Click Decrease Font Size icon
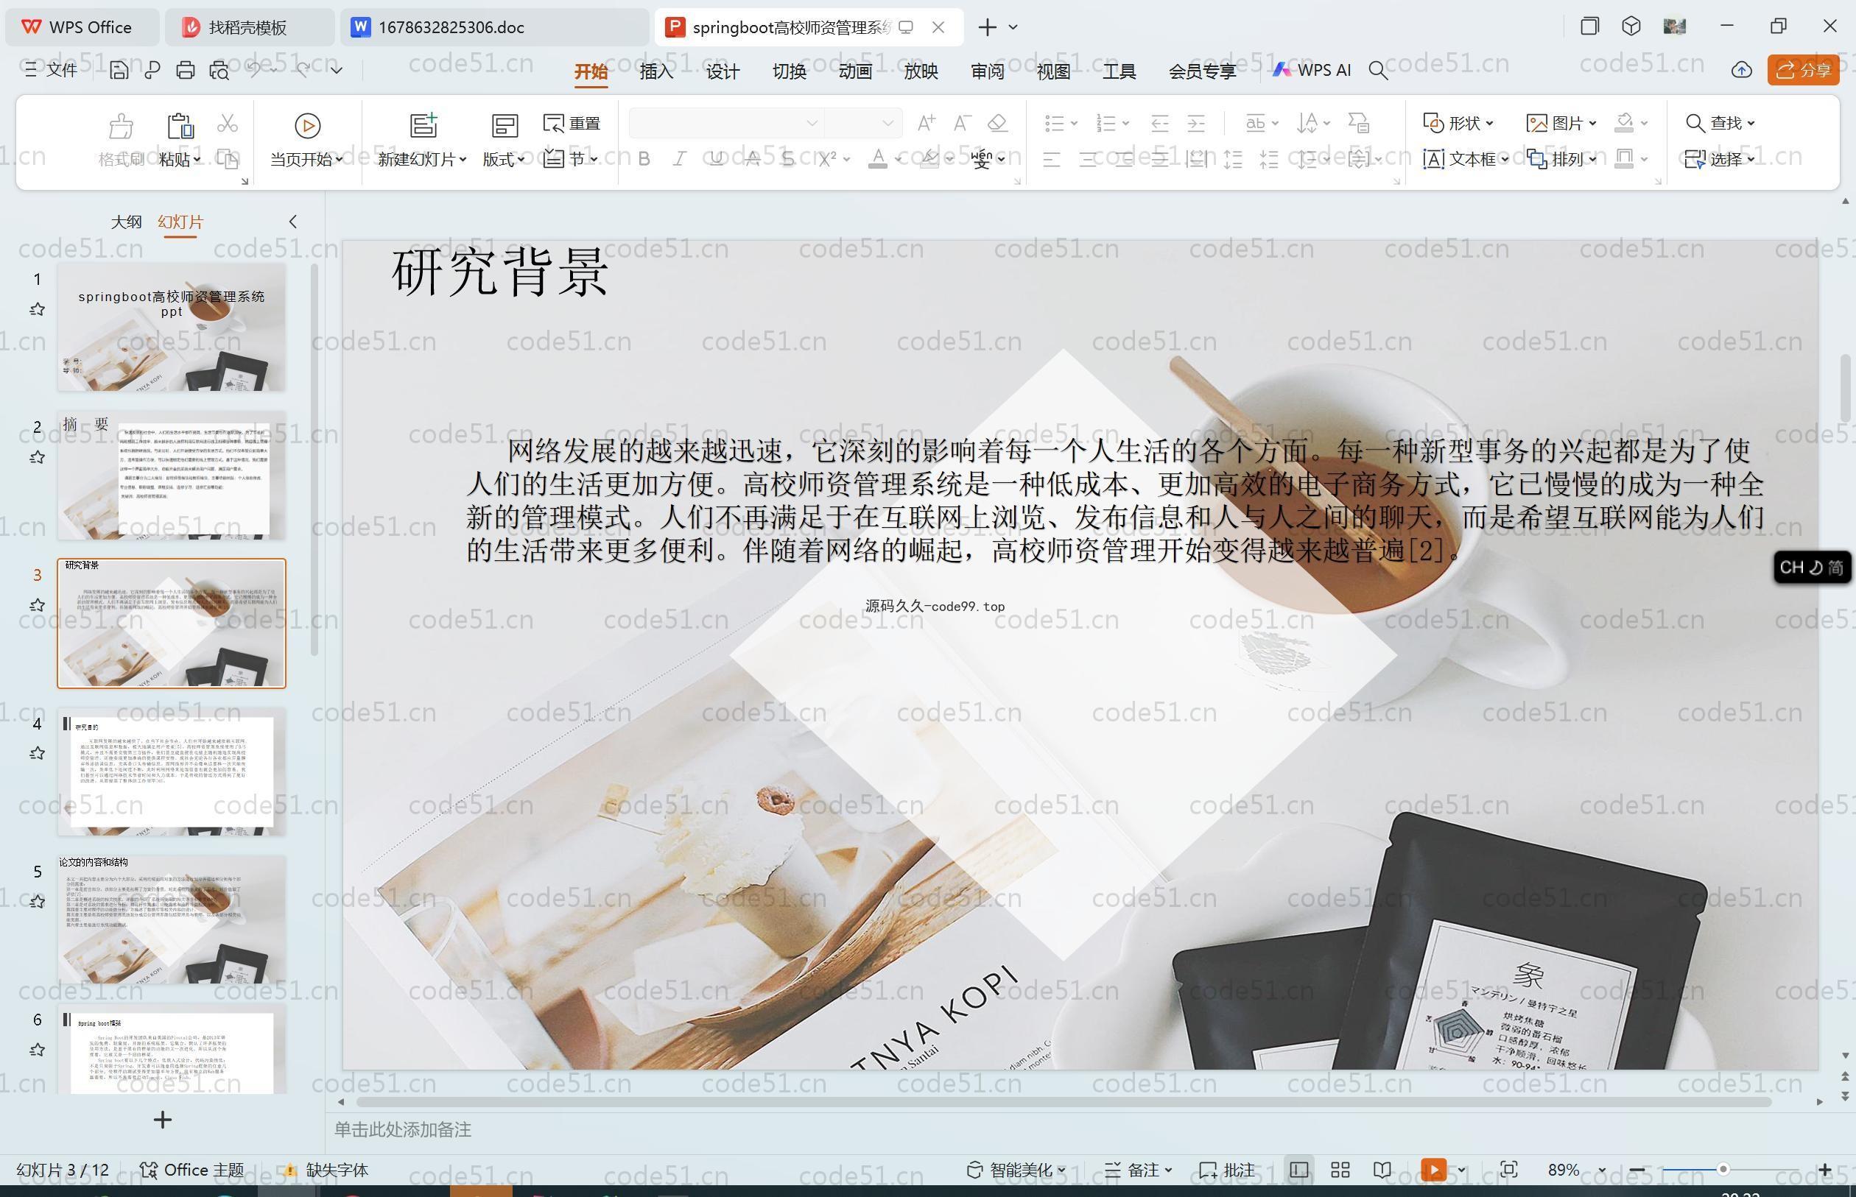This screenshot has height=1197, width=1856. tap(963, 123)
